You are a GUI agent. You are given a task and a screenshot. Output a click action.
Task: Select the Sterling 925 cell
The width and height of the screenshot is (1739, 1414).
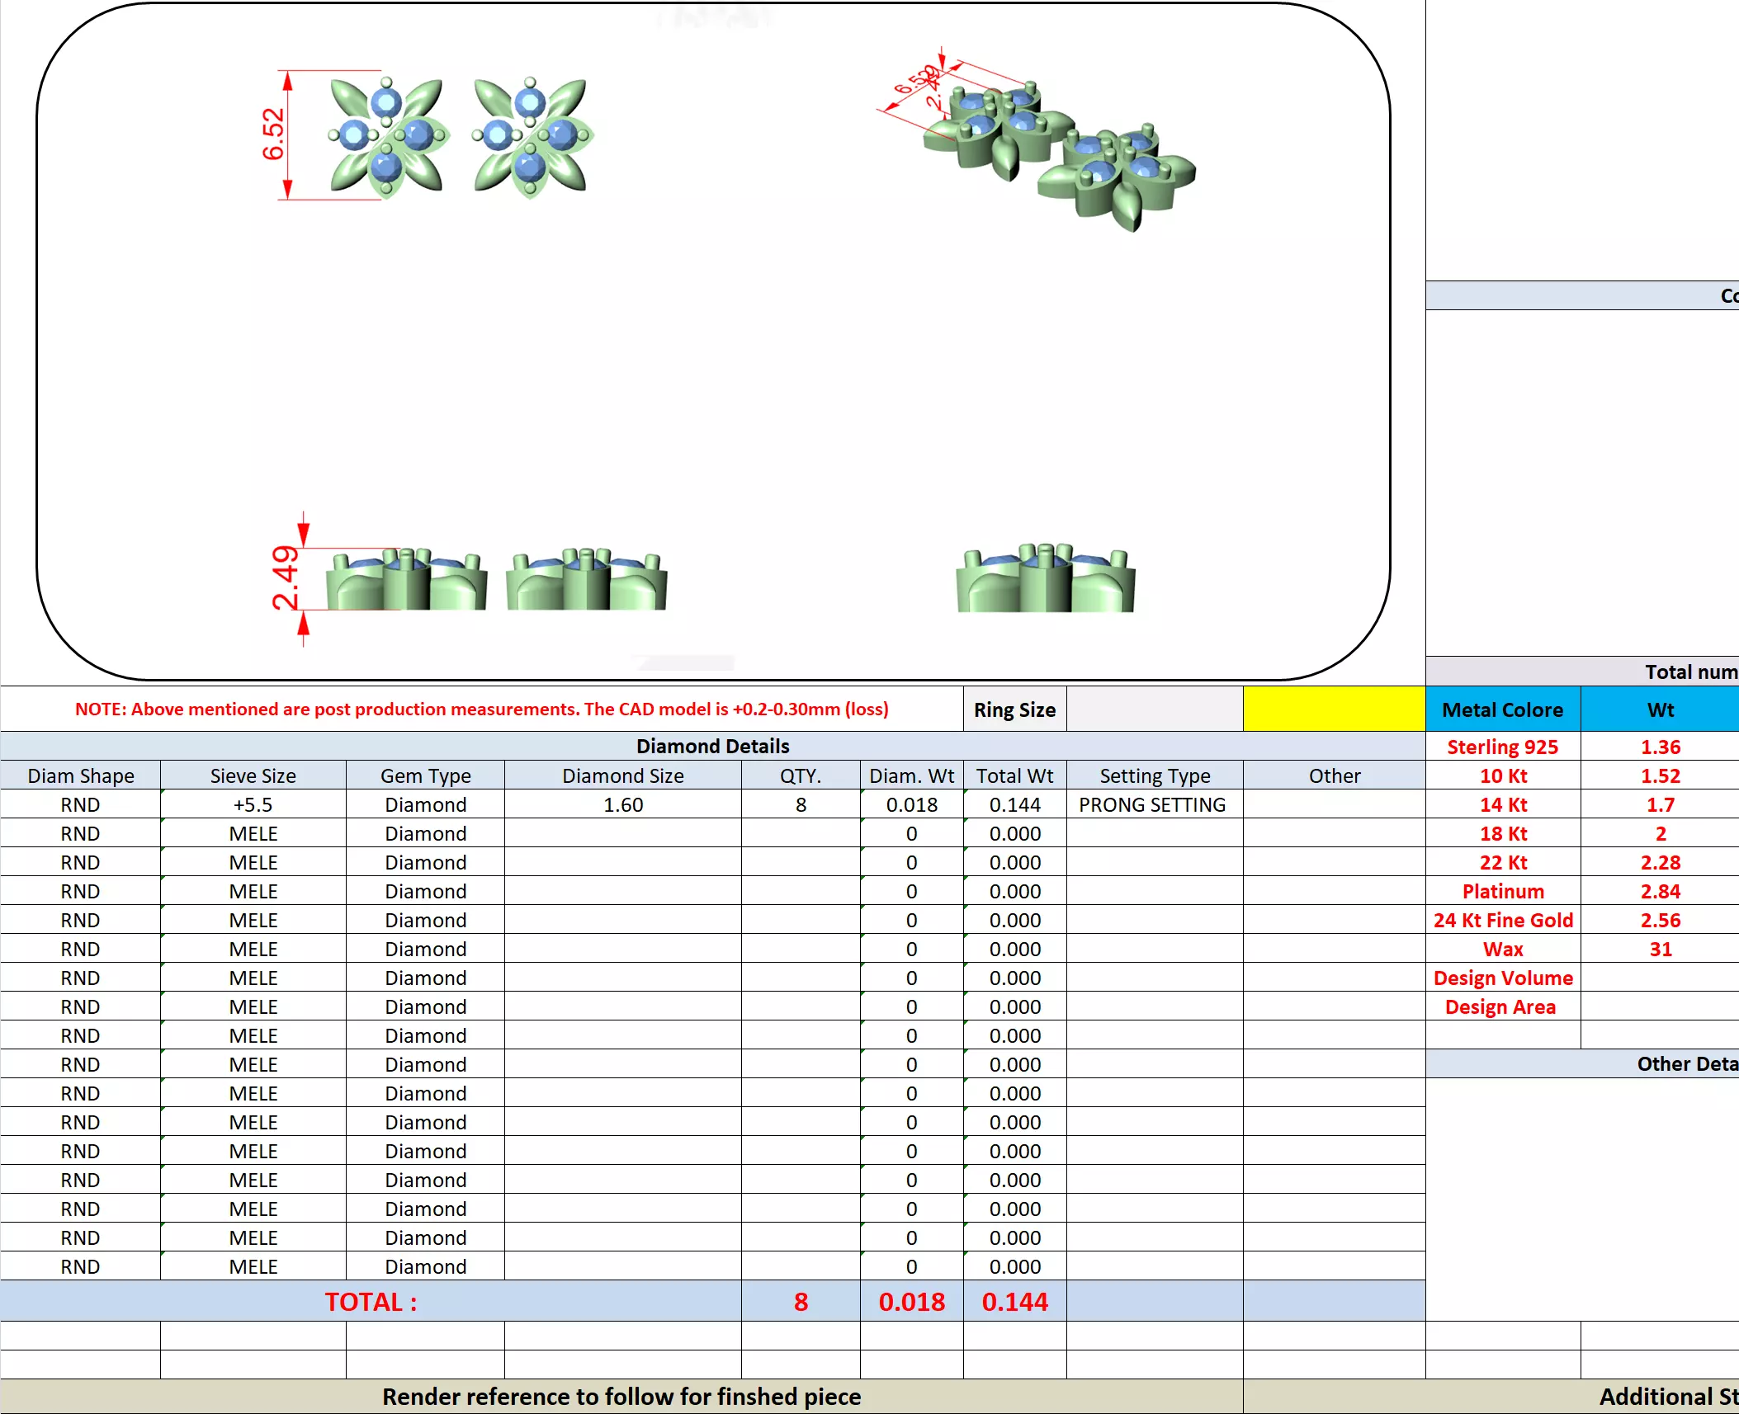pyautogui.click(x=1501, y=747)
